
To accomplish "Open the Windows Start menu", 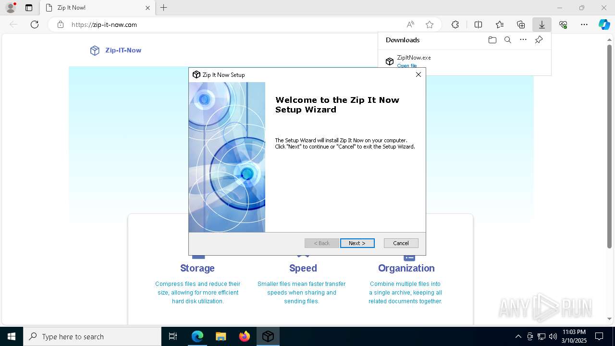I will tap(12, 336).
